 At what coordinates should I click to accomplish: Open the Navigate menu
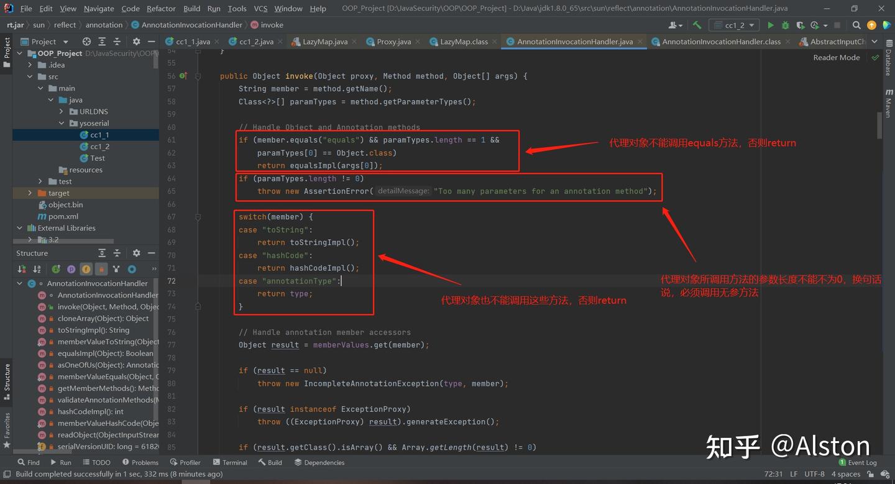(x=99, y=9)
